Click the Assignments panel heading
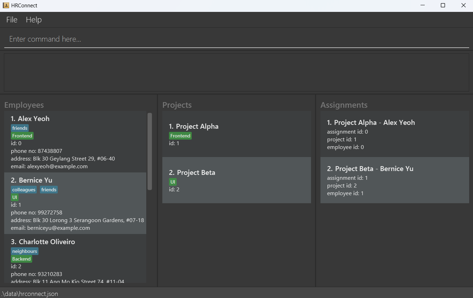 (x=344, y=105)
